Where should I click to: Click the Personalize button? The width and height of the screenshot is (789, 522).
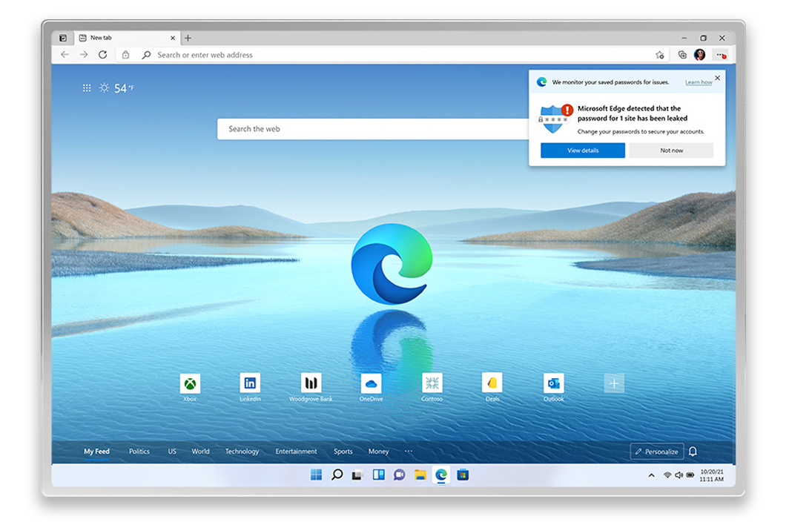click(x=657, y=452)
